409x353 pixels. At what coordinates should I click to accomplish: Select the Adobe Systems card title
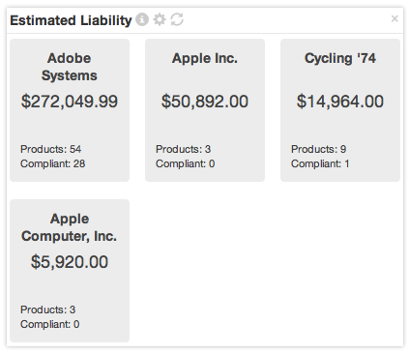(70, 67)
